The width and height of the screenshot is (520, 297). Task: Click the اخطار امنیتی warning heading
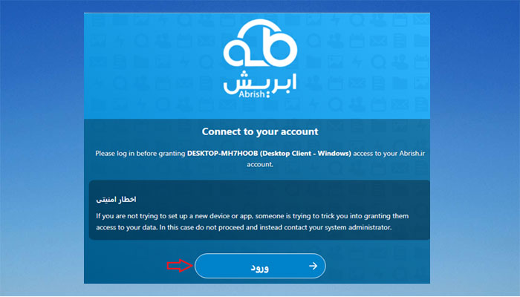click(116, 200)
